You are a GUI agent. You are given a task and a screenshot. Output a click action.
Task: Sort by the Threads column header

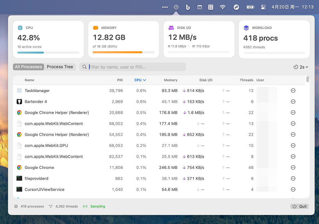pyautogui.click(x=246, y=80)
